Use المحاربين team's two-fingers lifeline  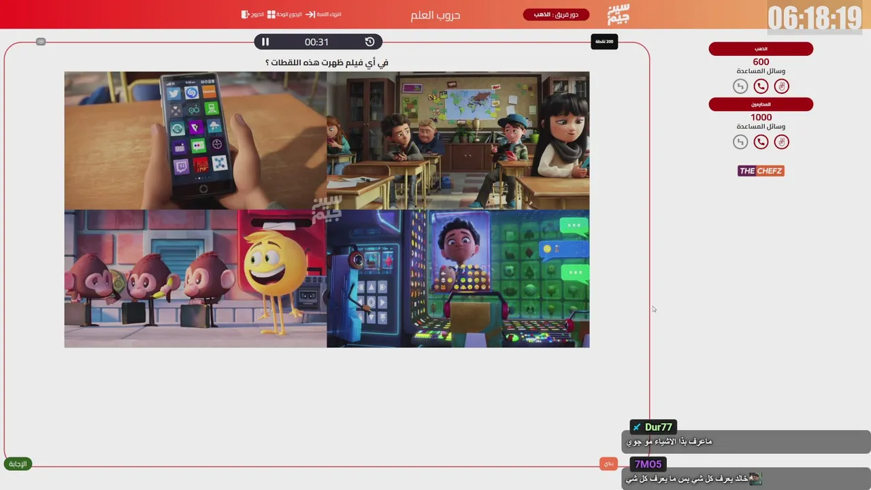(x=782, y=142)
